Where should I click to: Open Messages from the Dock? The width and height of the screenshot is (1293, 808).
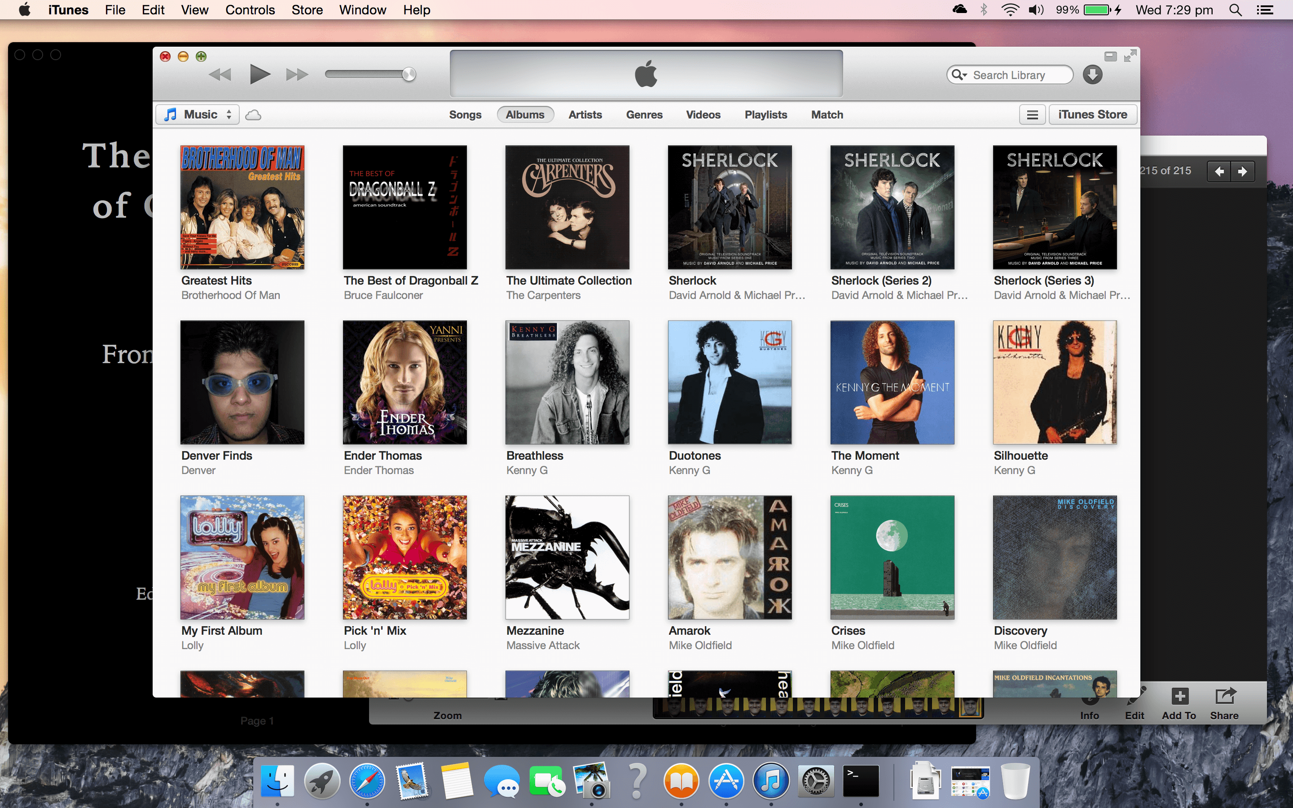coord(501,781)
